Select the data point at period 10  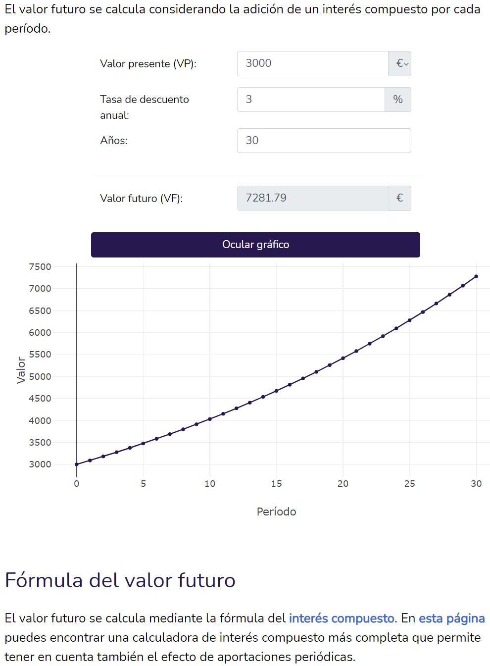tap(210, 419)
